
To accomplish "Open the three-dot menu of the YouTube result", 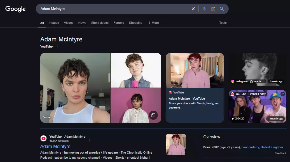I will coord(89,140).
